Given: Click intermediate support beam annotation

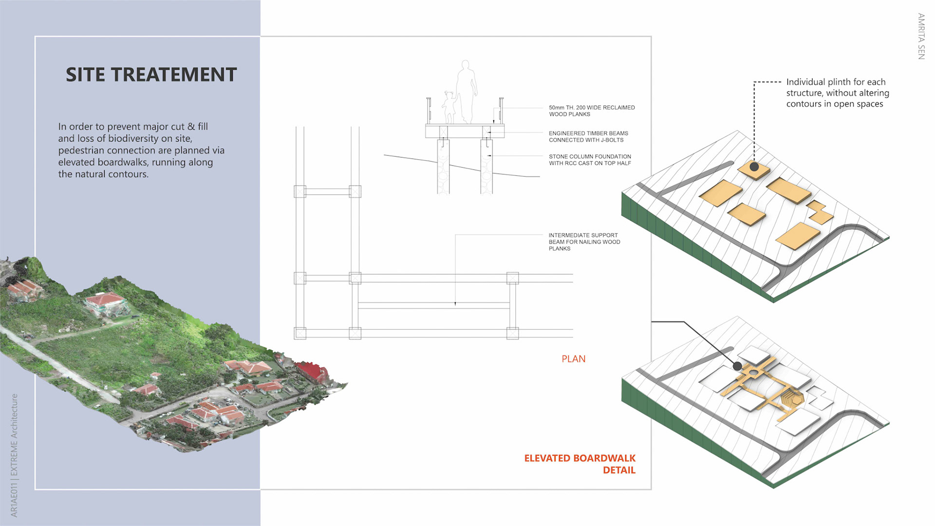Looking at the screenshot, I should [584, 242].
